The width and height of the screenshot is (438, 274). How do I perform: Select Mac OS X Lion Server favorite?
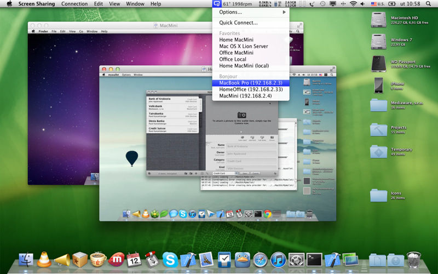[x=251, y=46]
